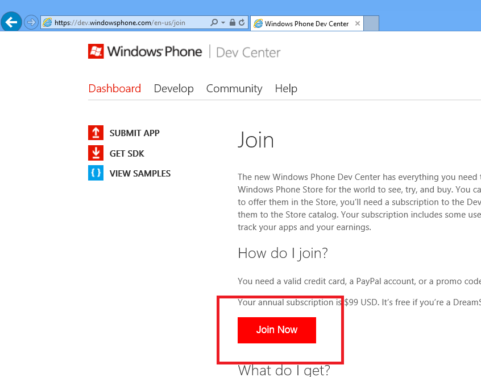
Task: Open the Develop navigation item
Action: (x=173, y=89)
